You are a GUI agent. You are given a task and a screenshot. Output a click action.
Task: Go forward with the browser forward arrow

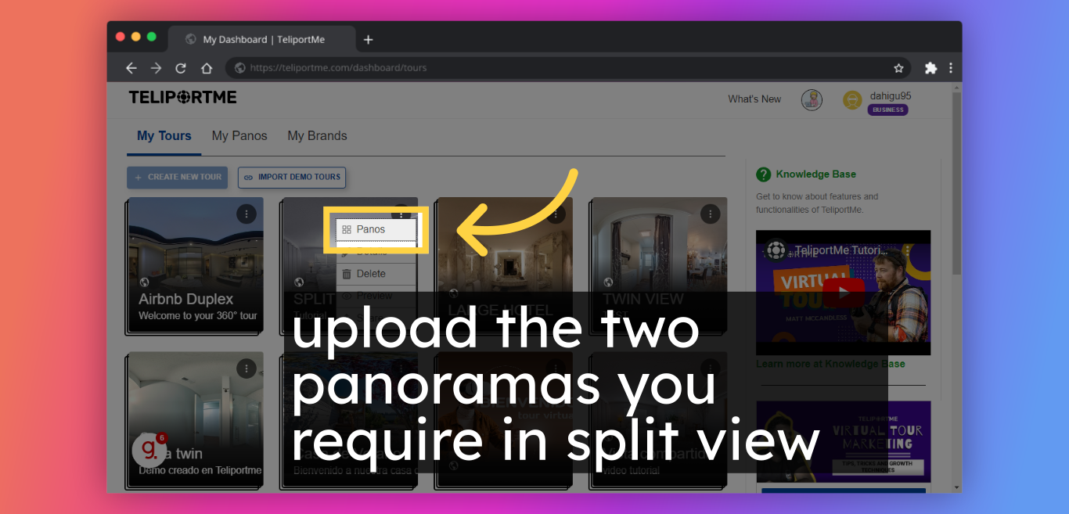click(156, 68)
